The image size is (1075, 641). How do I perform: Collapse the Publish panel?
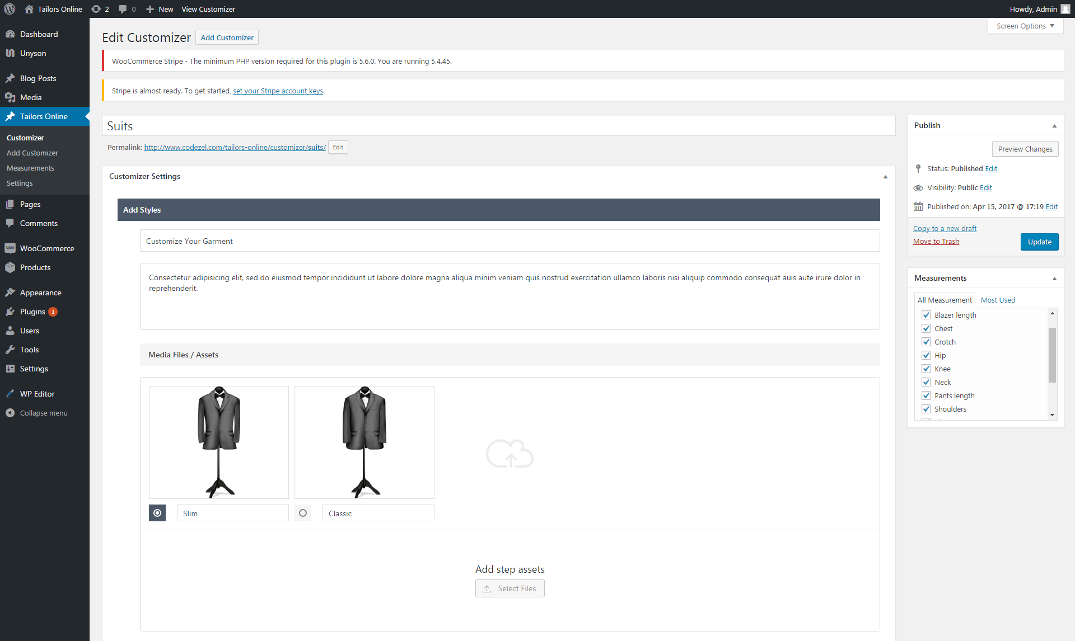[x=1055, y=125]
